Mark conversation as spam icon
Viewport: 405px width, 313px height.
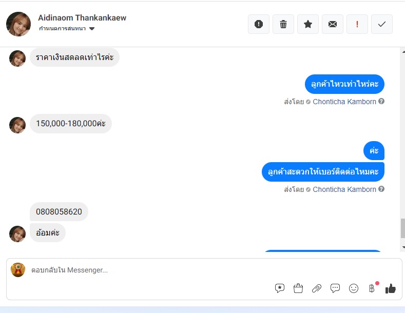(259, 24)
